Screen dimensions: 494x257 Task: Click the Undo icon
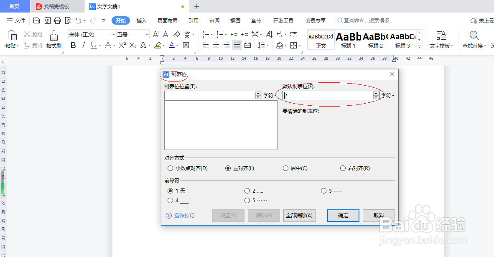[79, 20]
